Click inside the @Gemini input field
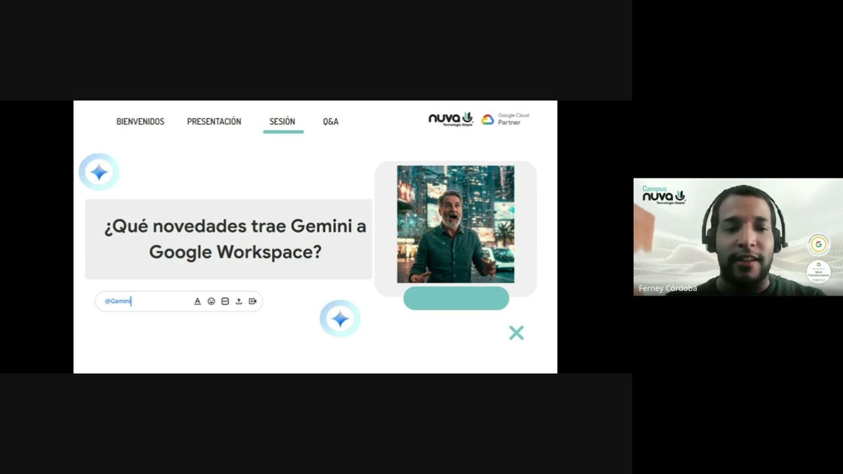843x474 pixels. [x=178, y=301]
